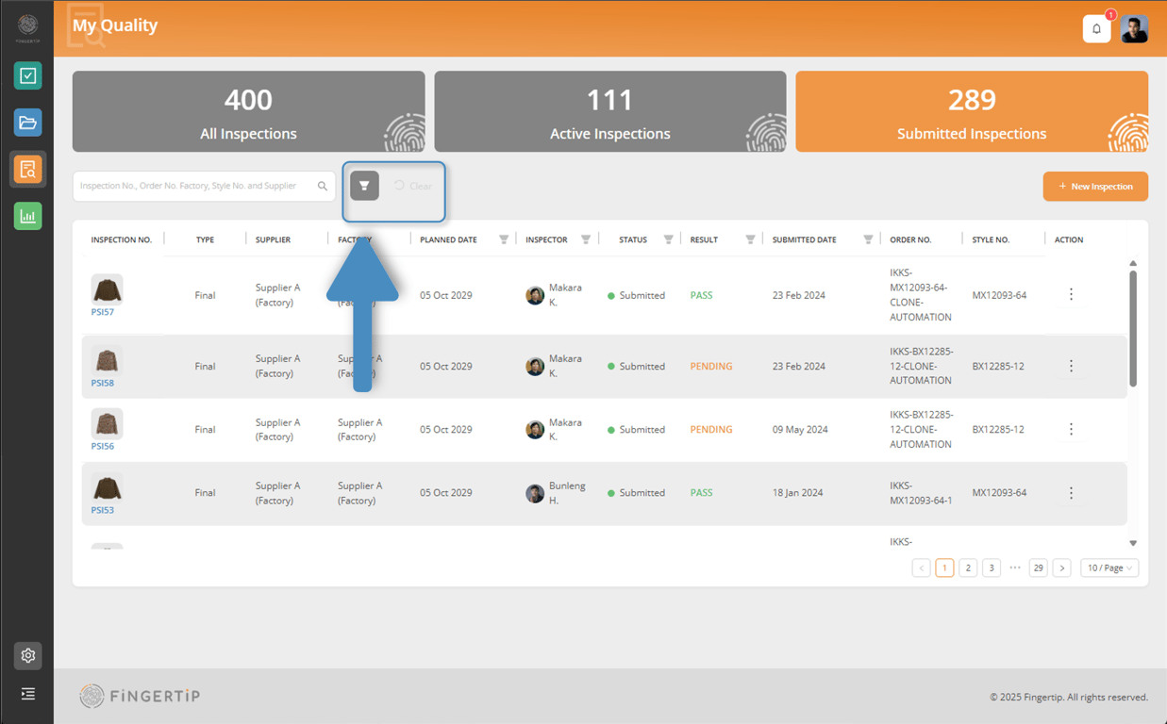Filter the Inspector column
This screenshot has width=1167, height=724.
pyautogui.click(x=586, y=239)
